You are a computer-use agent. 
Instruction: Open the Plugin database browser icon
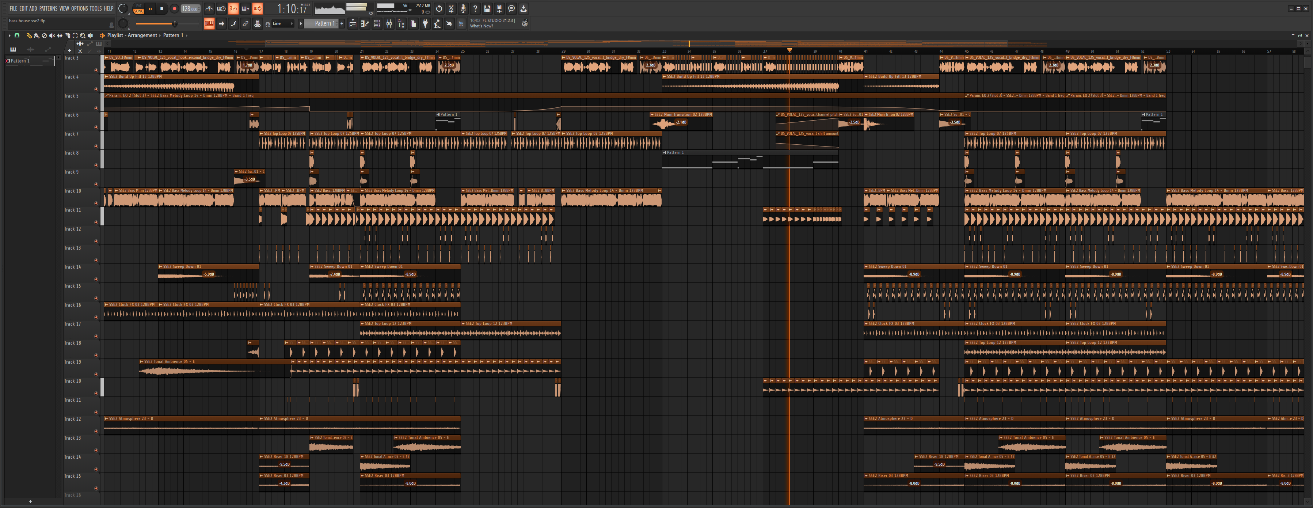tap(426, 23)
